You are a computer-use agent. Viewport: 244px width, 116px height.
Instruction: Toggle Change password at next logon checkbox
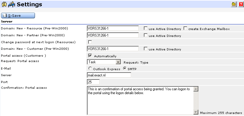coord(90,42)
